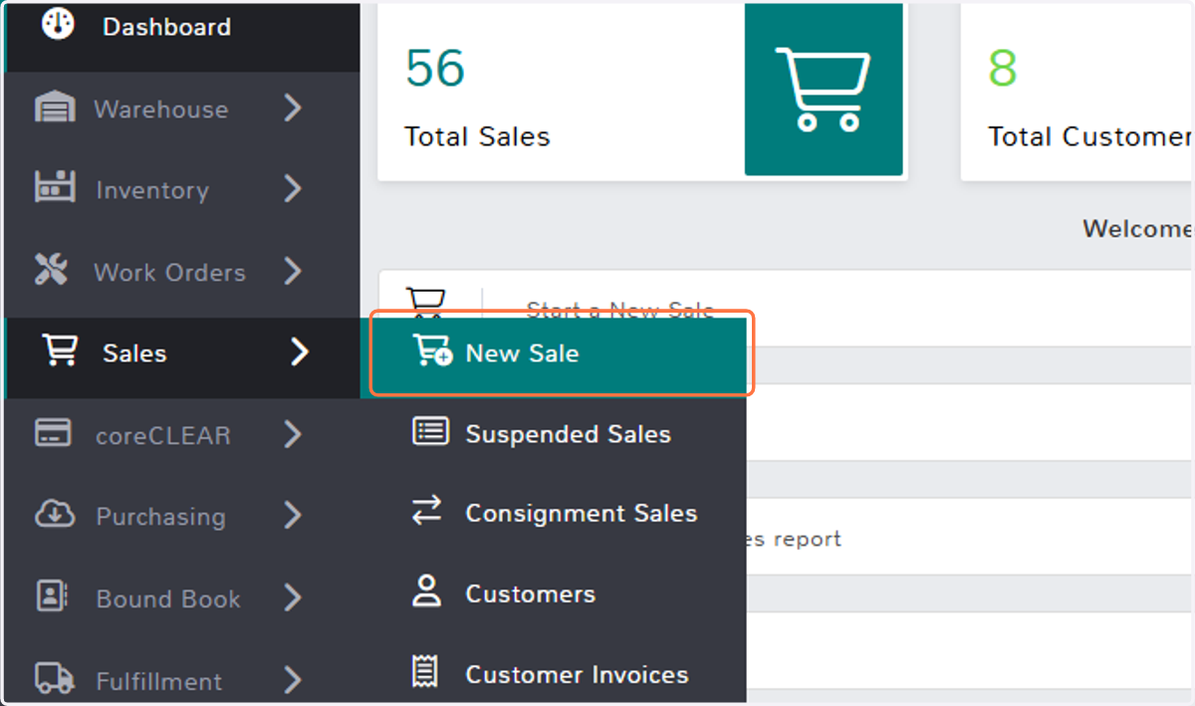Expand the Bound Book chevron
This screenshot has height=706, width=1195.
(x=292, y=597)
